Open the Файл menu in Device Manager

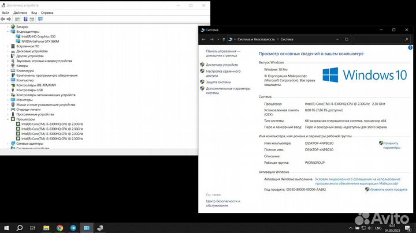pyautogui.click(x=5, y=13)
